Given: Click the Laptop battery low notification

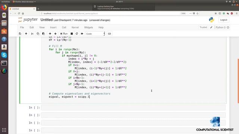Looking at the screenshot, I should click(124, 7).
